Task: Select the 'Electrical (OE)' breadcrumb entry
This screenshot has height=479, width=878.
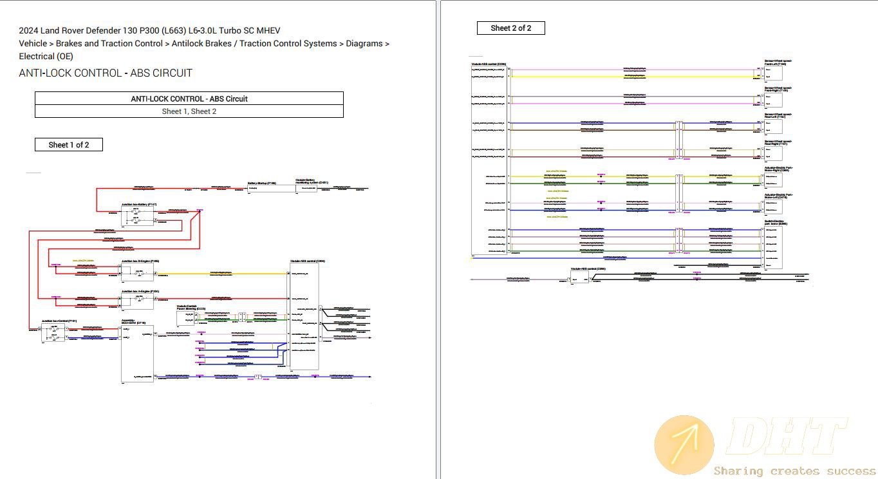Action: pos(46,57)
